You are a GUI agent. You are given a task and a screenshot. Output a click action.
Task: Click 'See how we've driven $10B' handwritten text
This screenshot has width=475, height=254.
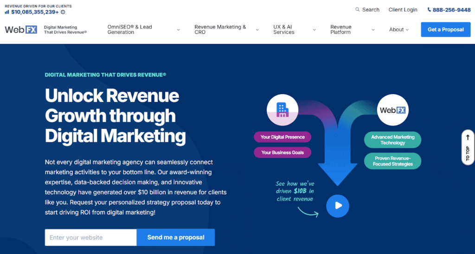[x=295, y=191]
